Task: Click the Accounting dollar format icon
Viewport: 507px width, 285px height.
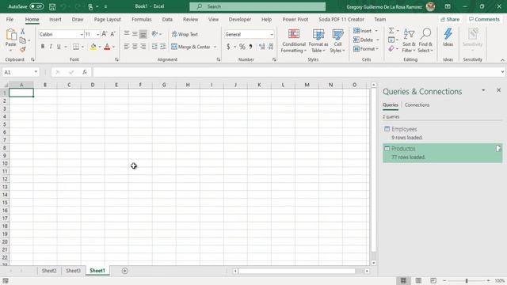Action: click(x=228, y=47)
